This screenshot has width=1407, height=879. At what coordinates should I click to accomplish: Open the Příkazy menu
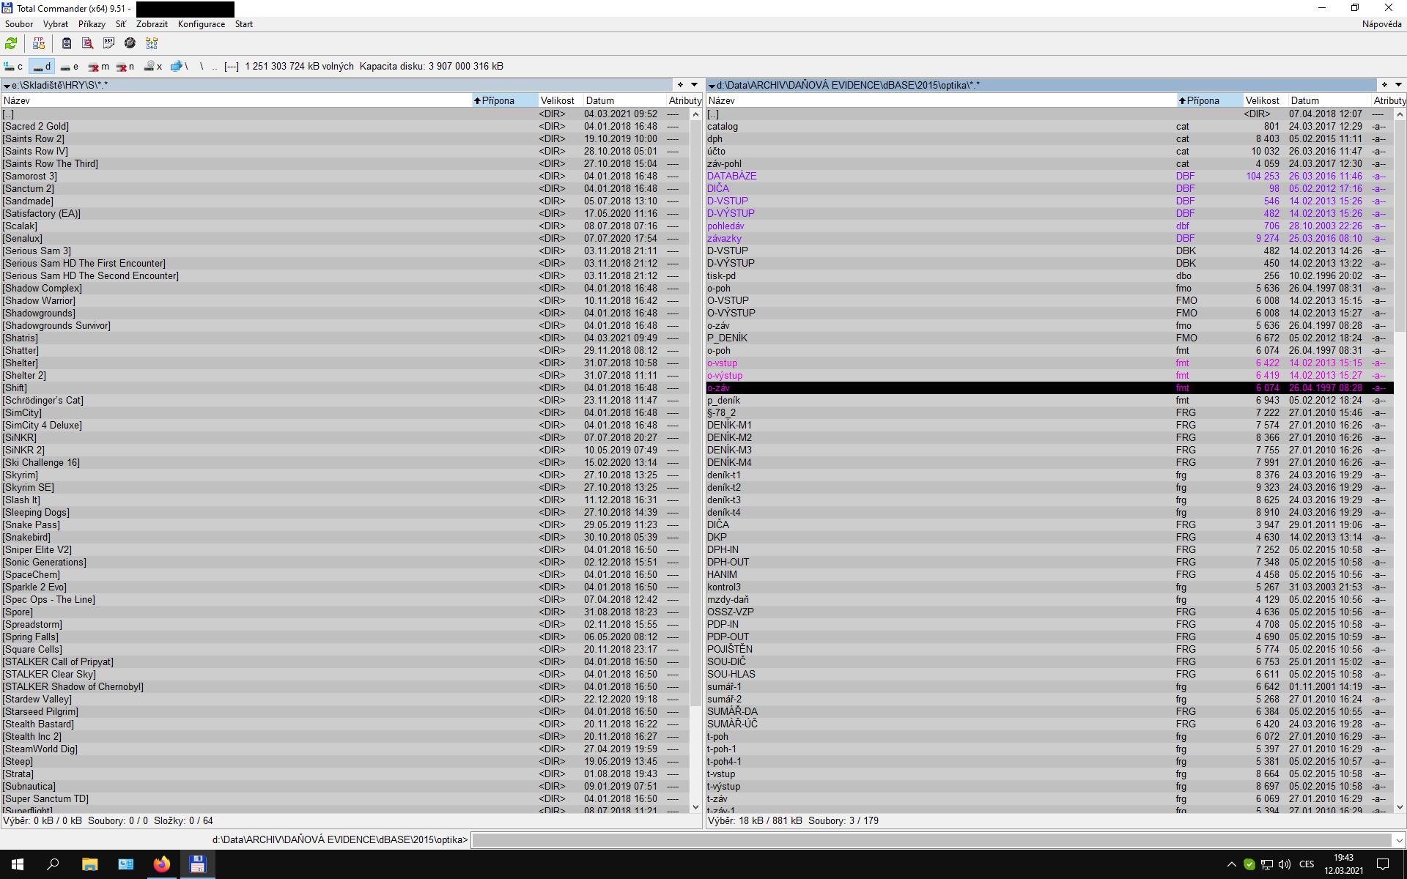92,24
